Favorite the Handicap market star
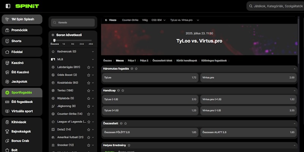Screen dimensions: 304x152 123,90
